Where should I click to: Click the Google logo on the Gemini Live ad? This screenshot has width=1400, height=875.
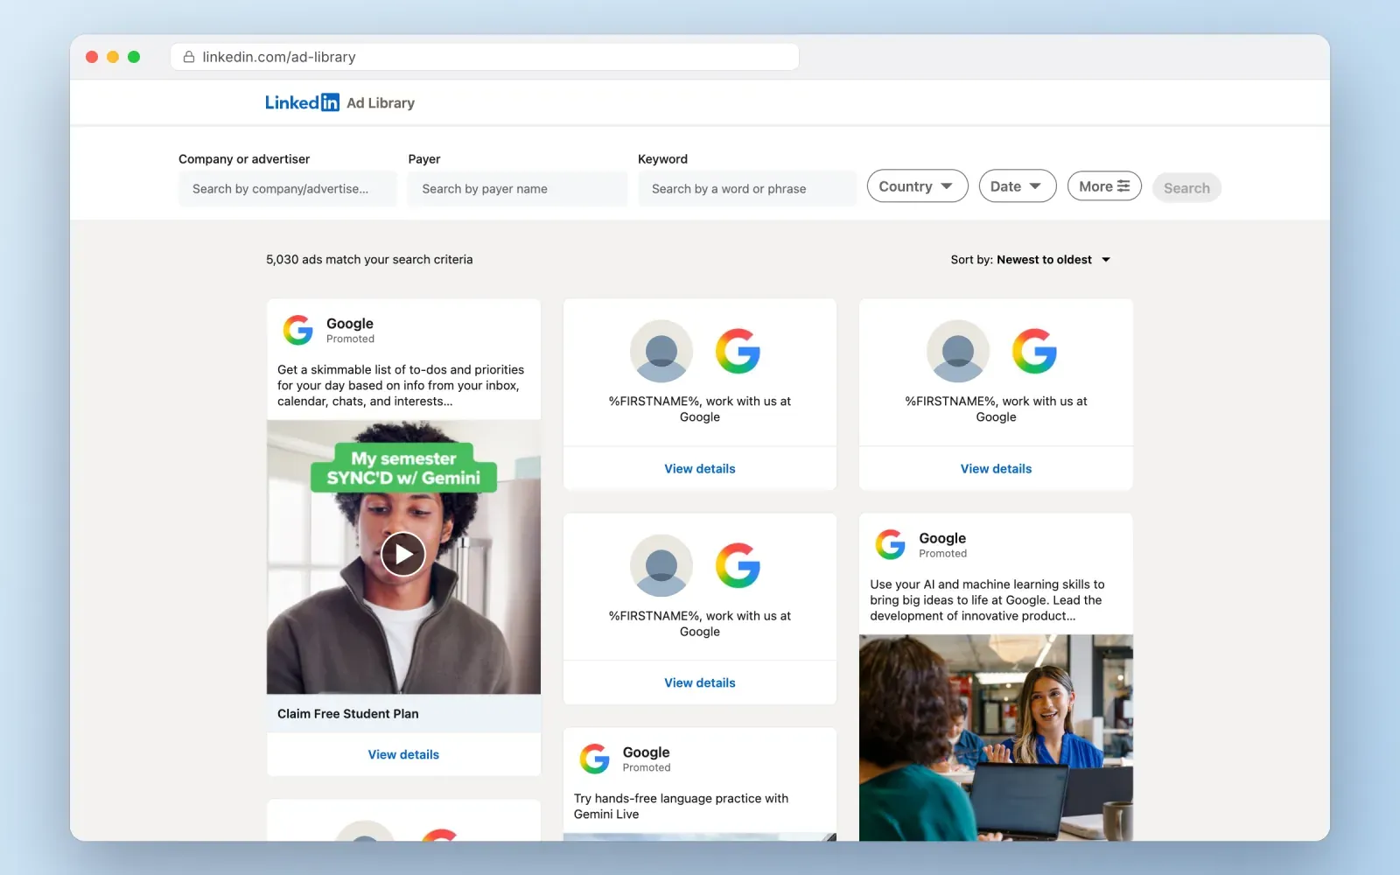(595, 759)
